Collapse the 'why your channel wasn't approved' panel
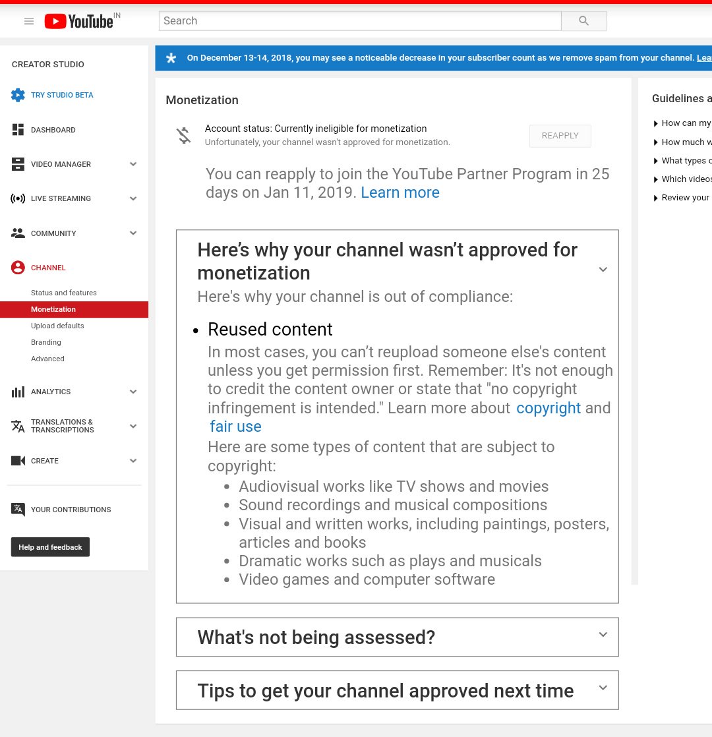 click(x=603, y=270)
